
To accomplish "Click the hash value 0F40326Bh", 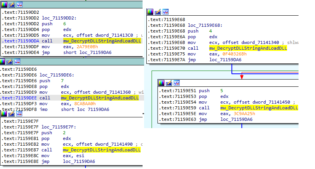I will [x=235, y=54].
